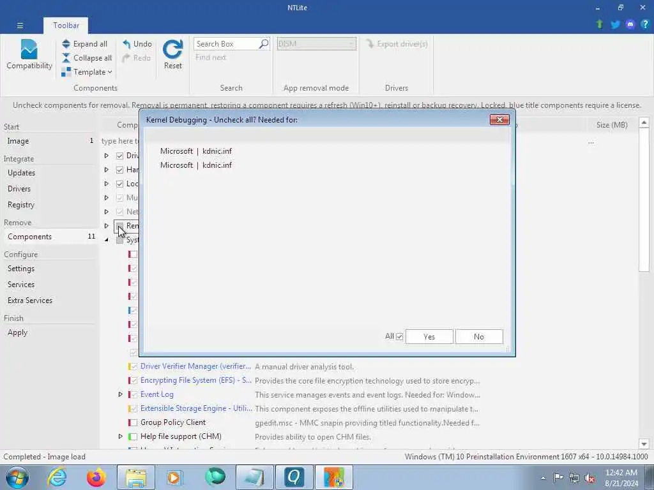Click Find next
The image size is (654, 490).
pos(211,57)
